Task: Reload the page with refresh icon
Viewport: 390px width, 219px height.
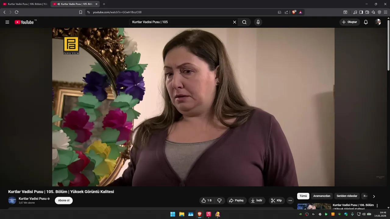Action: pyautogui.click(x=16, y=12)
